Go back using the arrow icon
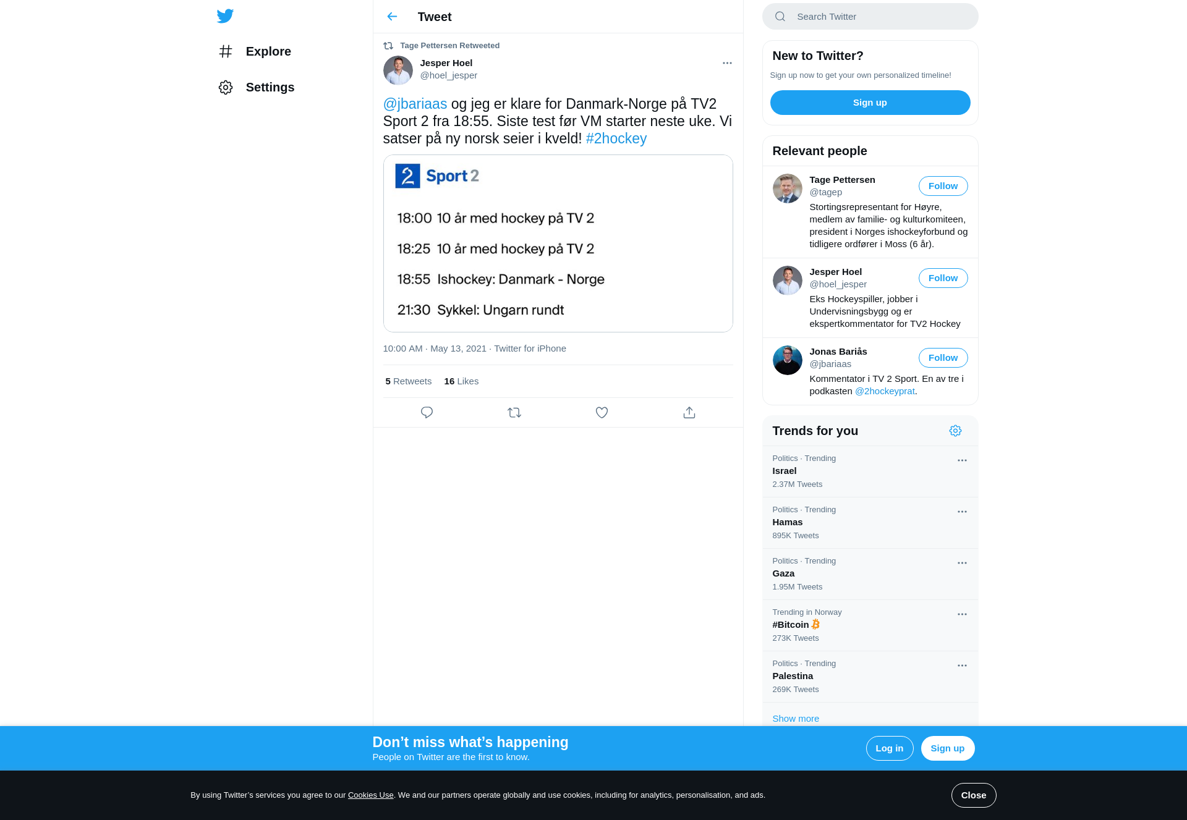Image resolution: width=1187 pixels, height=820 pixels. coord(392,17)
